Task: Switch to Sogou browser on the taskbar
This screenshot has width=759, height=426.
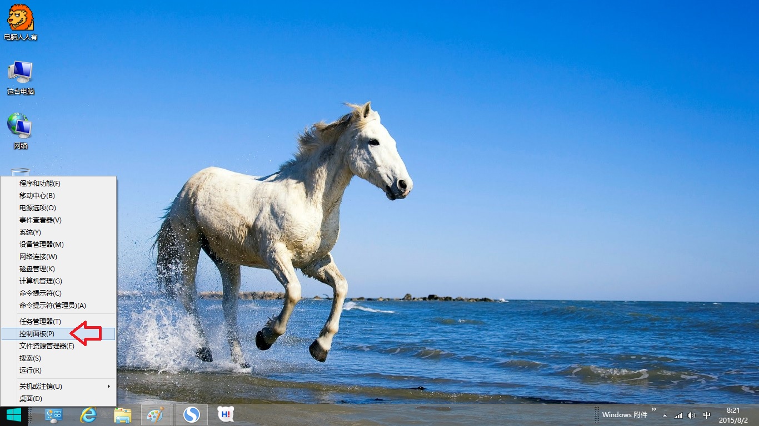Action: 192,415
